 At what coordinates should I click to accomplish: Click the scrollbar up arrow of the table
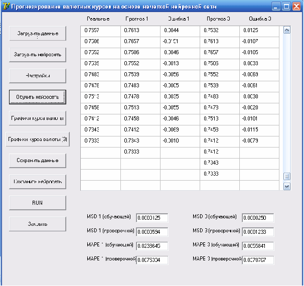(x=287, y=30)
